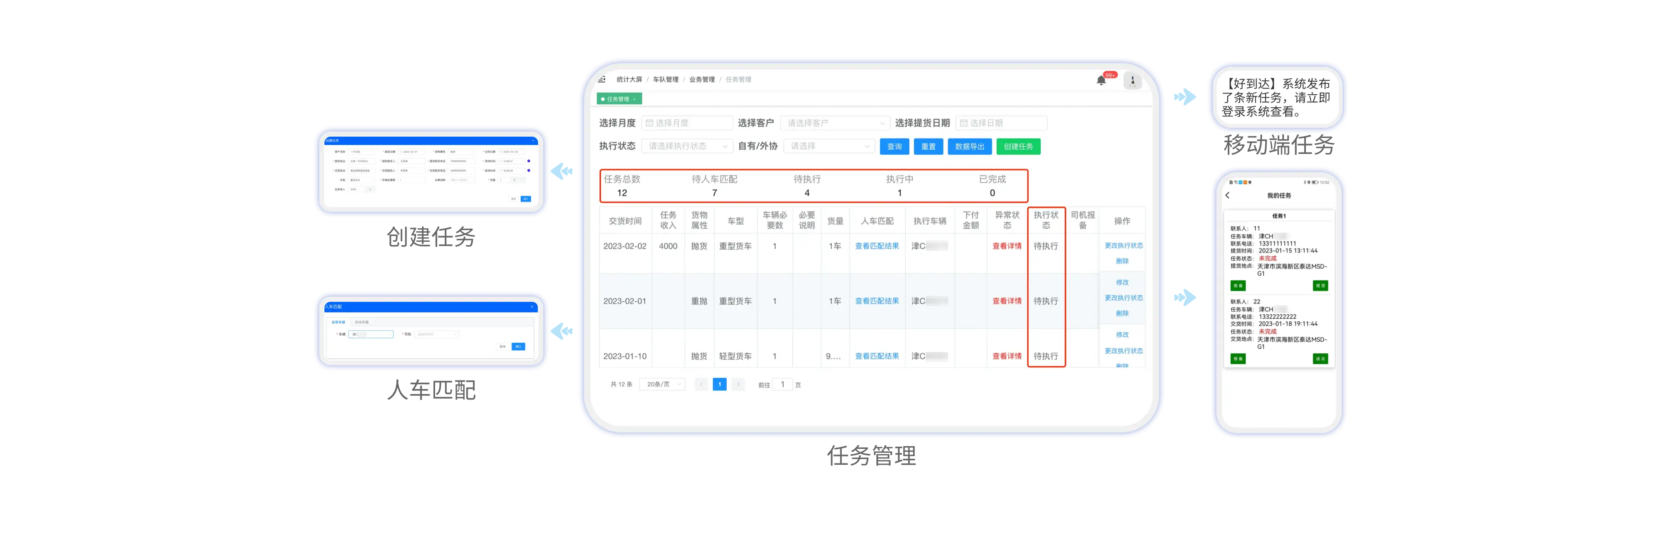Close the 人车匹配 dialog via x icon

click(x=532, y=307)
